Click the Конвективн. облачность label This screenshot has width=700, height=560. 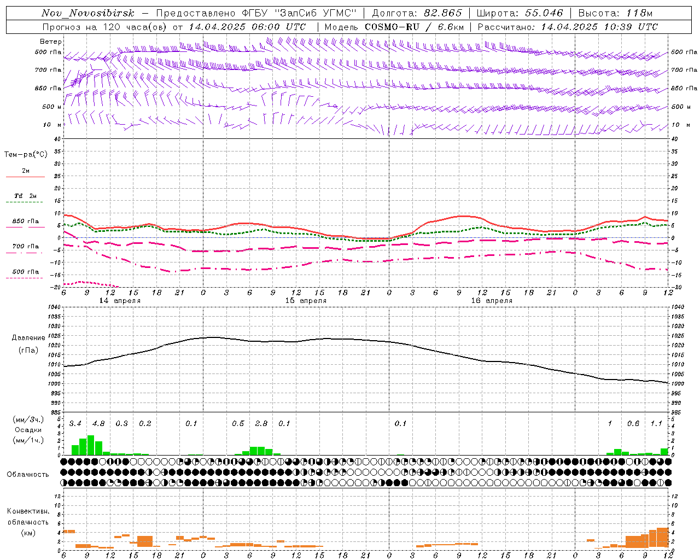click(x=28, y=517)
